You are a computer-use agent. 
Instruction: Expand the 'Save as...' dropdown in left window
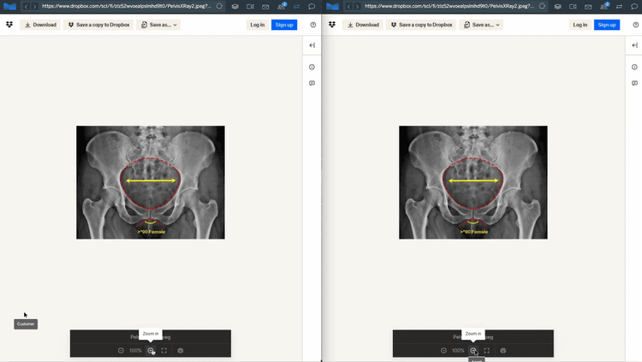click(158, 25)
